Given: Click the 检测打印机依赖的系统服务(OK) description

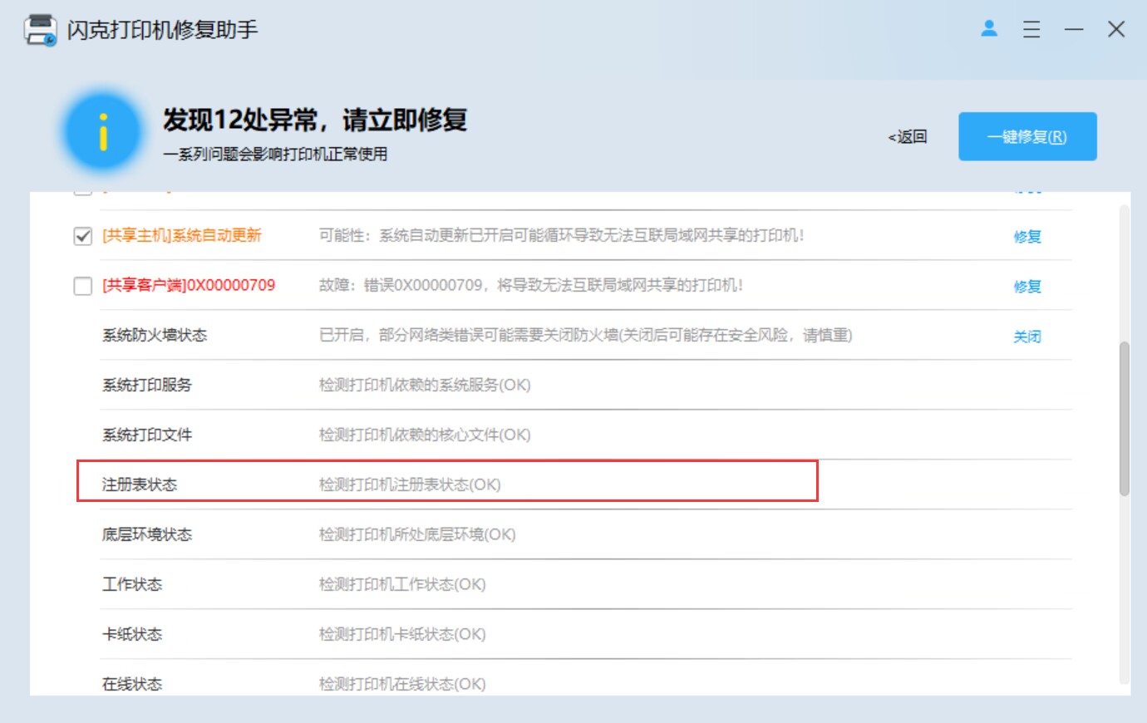Looking at the screenshot, I should 425,385.
